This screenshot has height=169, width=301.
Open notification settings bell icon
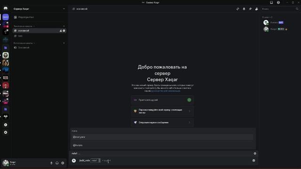coord(244,9)
